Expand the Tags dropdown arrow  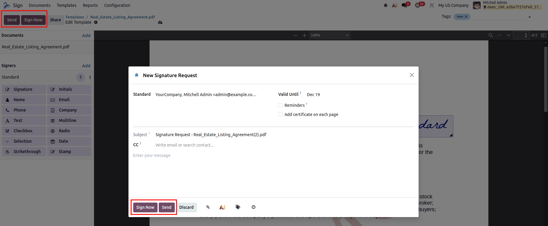point(530,17)
